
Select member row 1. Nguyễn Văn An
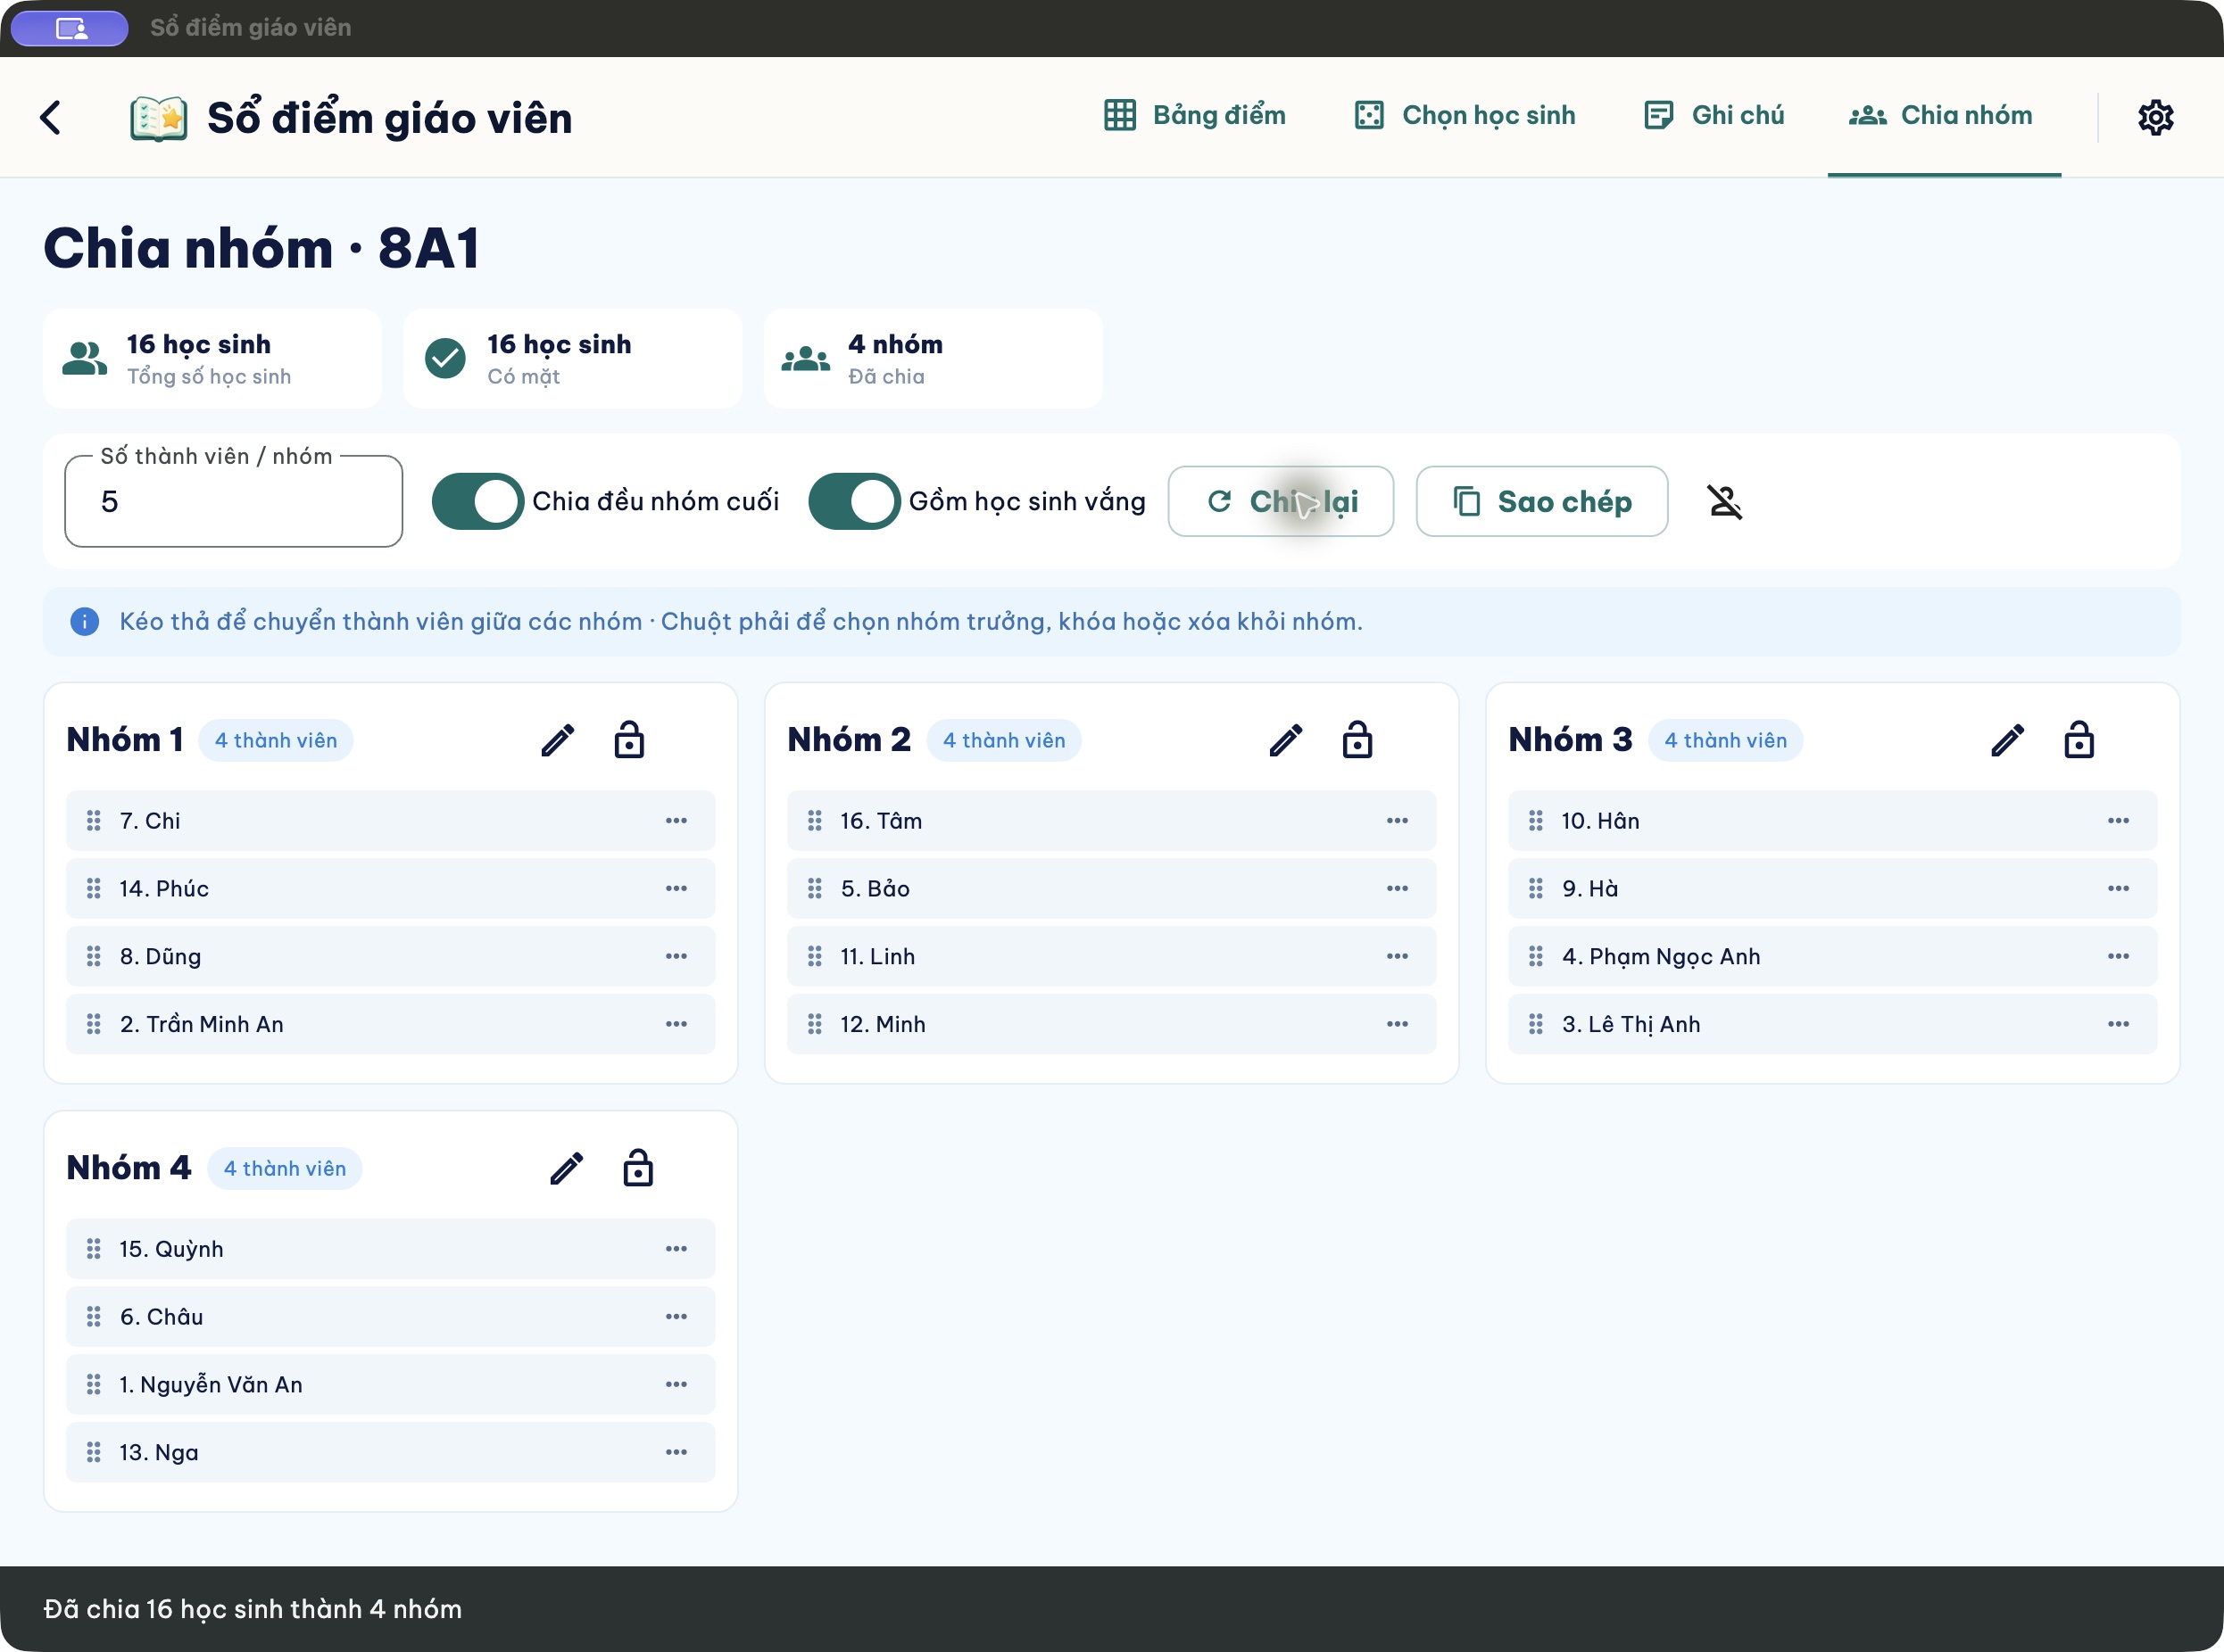click(390, 1384)
